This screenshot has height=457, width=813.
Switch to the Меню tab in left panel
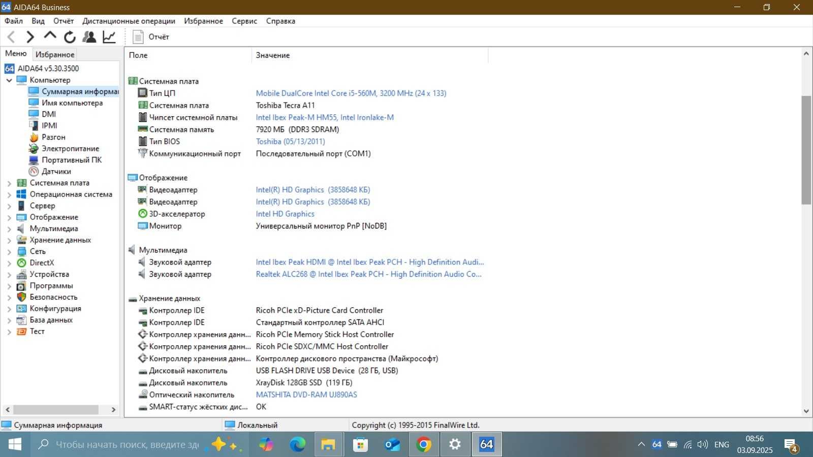pos(16,53)
